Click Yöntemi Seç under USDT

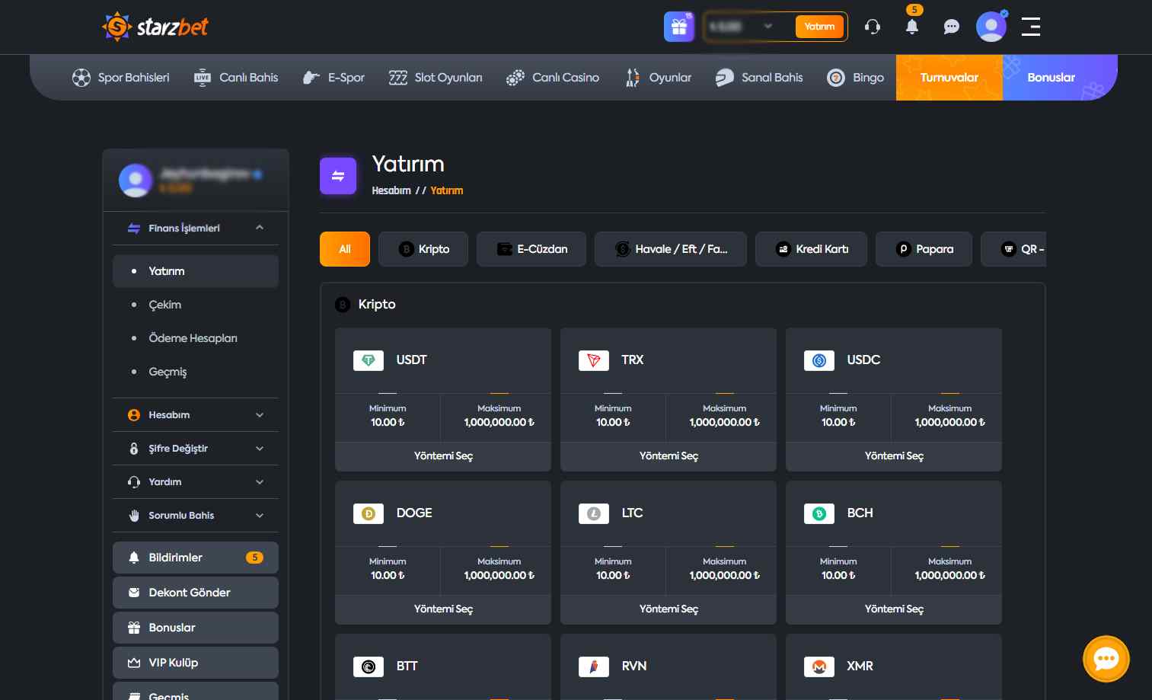tap(443, 456)
